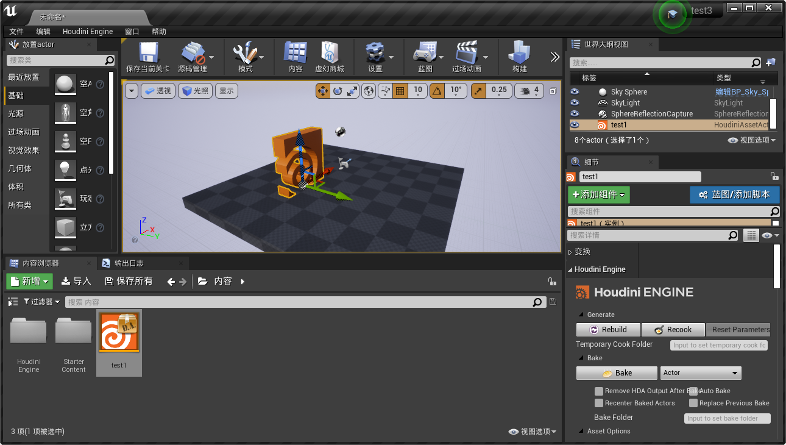Click the Recook button
This screenshot has width=786, height=445.
tap(673, 330)
